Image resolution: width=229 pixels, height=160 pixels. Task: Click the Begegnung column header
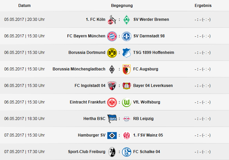pyautogui.click(x=122, y=6)
